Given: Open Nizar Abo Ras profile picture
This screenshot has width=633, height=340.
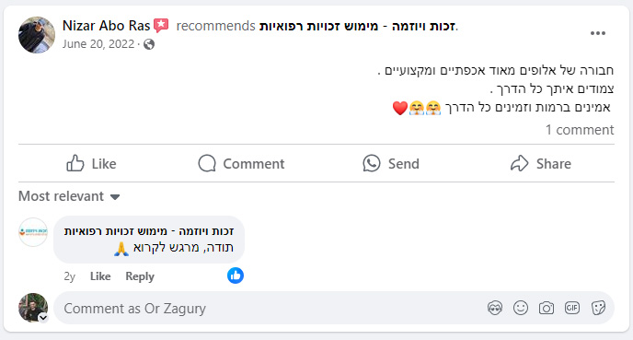Looking at the screenshot, I should pos(37,35).
